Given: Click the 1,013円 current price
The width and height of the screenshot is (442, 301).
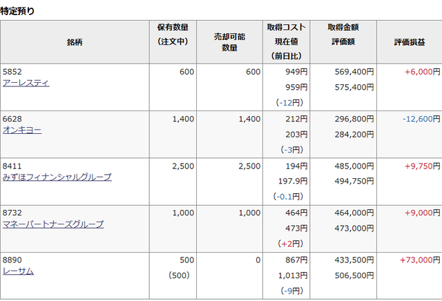Looking at the screenshot, I should click(293, 275).
